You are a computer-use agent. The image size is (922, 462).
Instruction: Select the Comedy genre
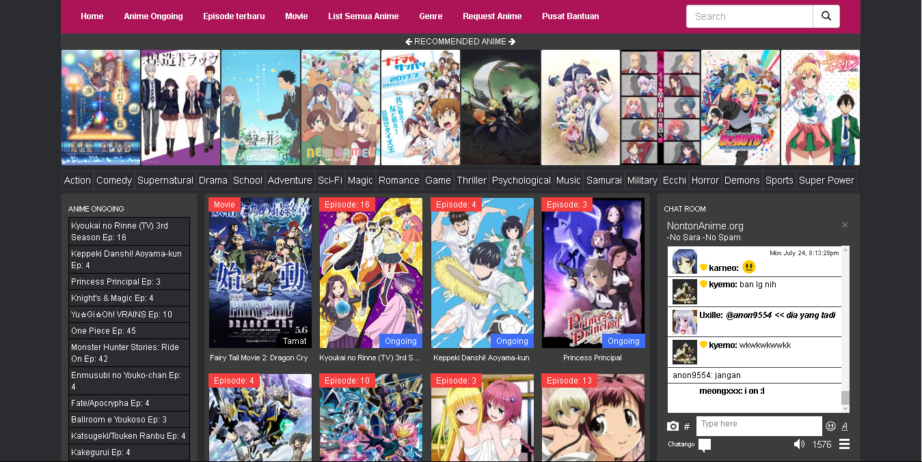(x=114, y=180)
